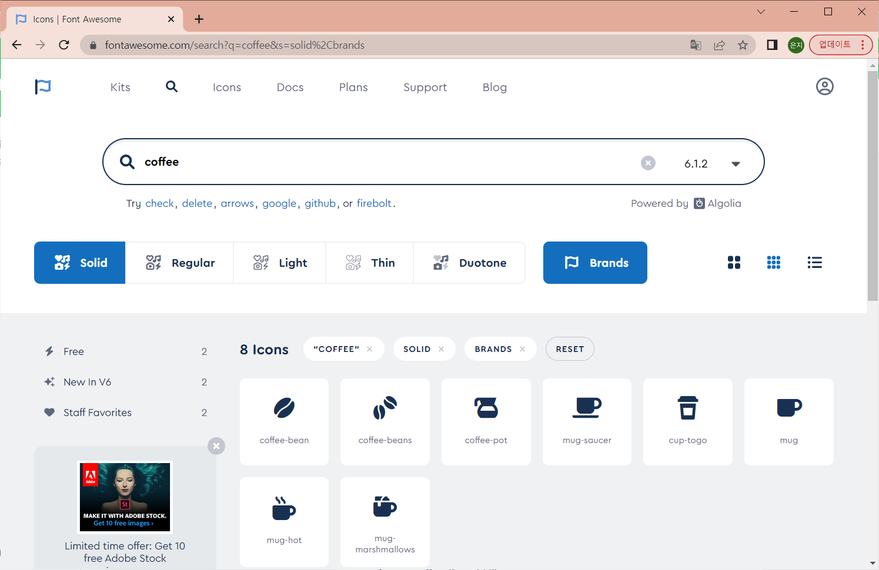Switch to list view layout
Viewport: 879px width, 570px height.
[x=814, y=263]
